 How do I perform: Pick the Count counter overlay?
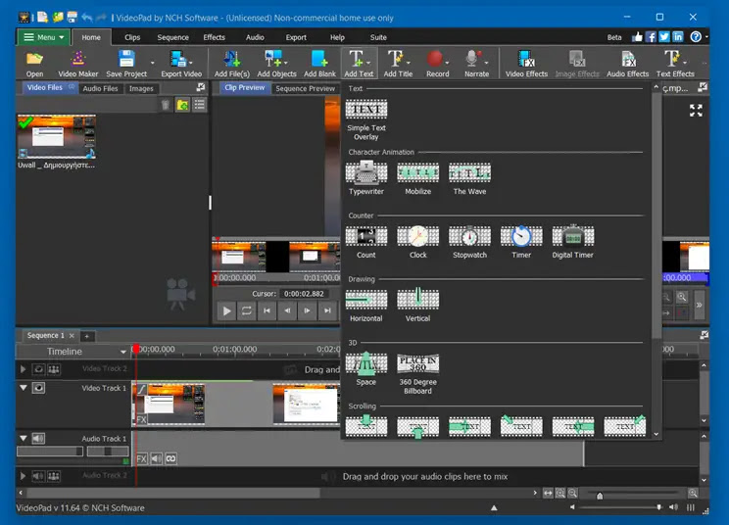click(366, 242)
